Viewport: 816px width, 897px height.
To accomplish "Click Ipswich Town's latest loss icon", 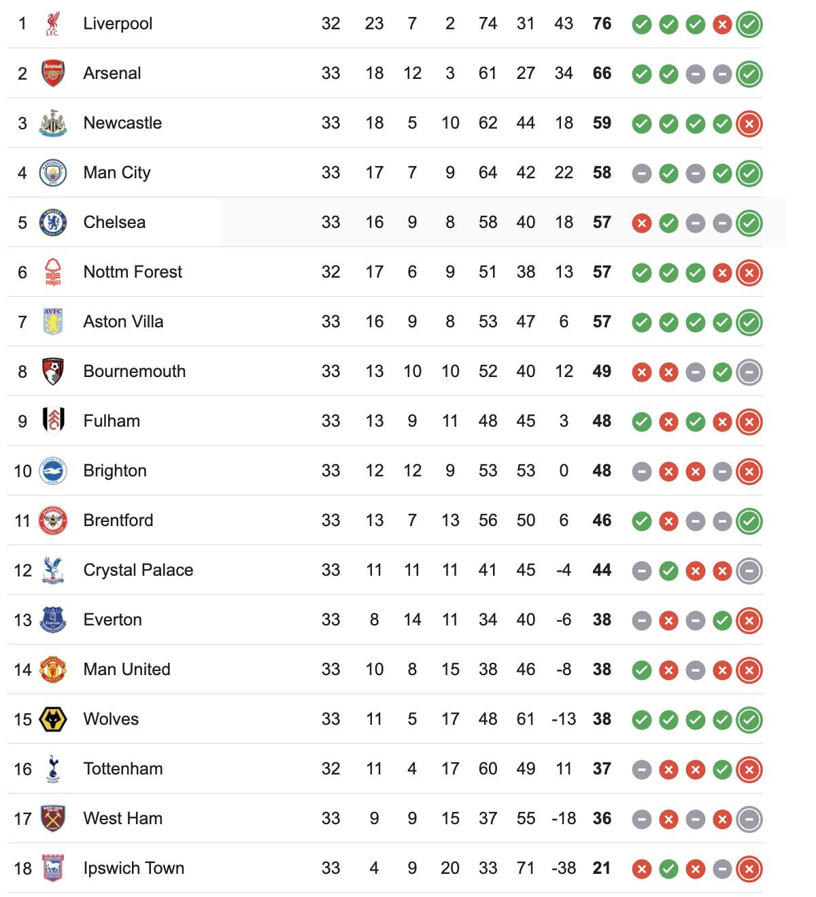I will (749, 870).
